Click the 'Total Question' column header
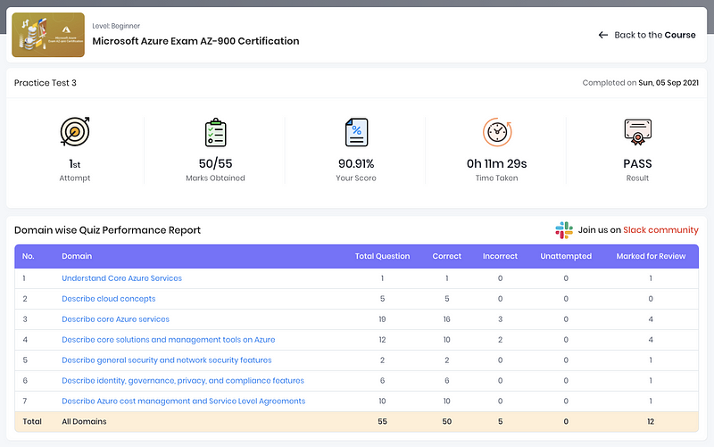The image size is (714, 447). (382, 256)
